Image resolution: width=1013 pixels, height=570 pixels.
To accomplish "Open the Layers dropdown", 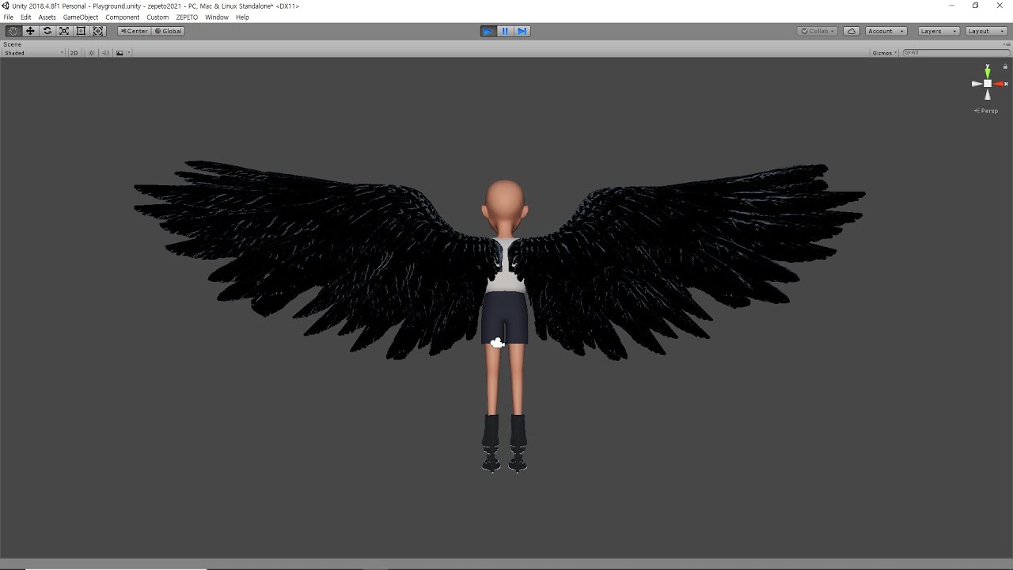I will click(938, 31).
